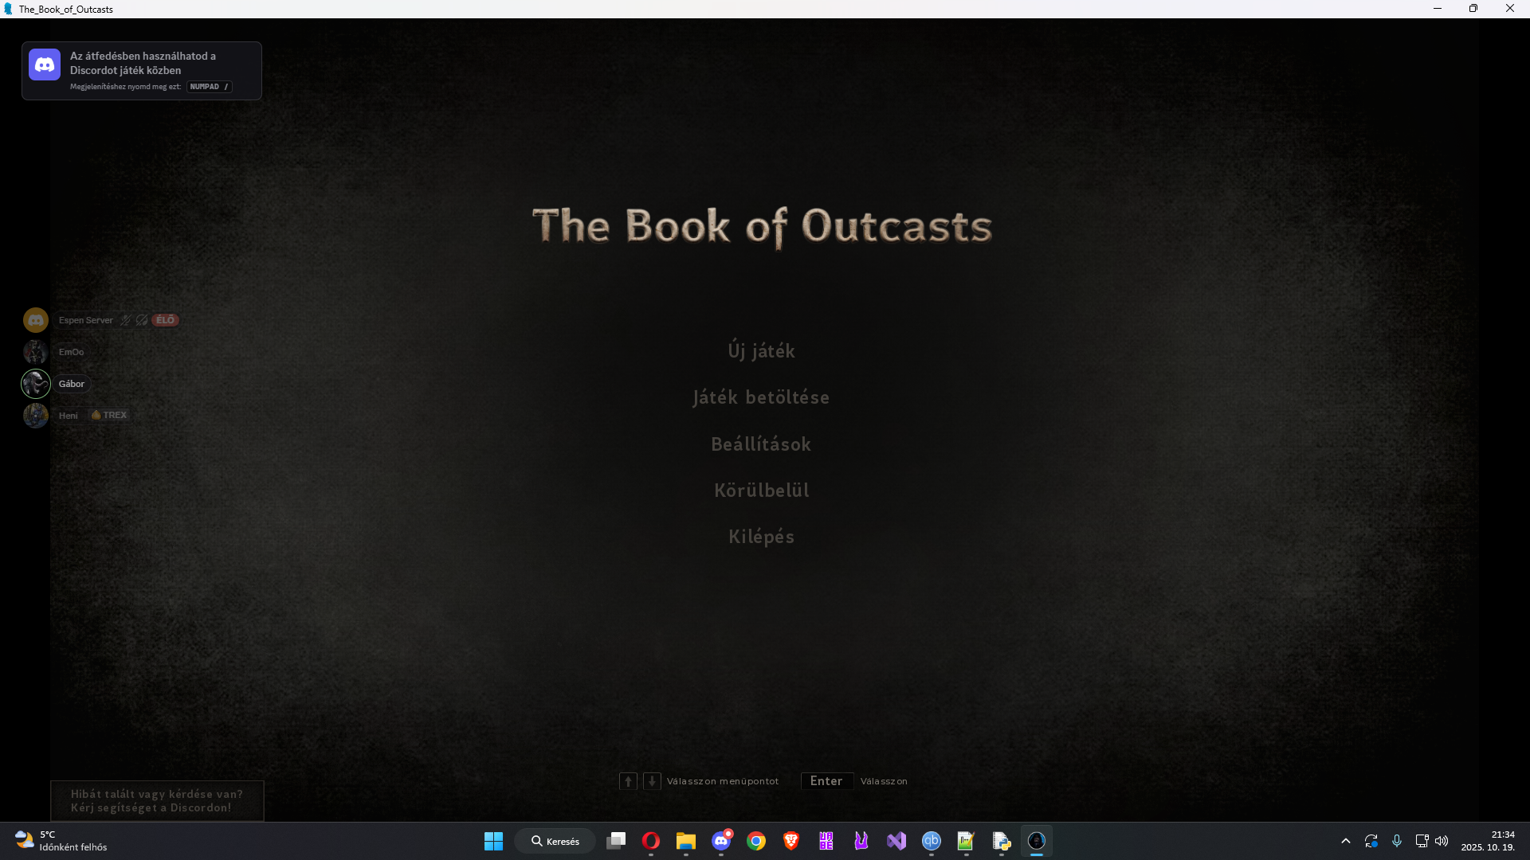Image resolution: width=1530 pixels, height=860 pixels.
Task: Toggle the muted microphone icon beside Espen Server
Action: point(125,320)
